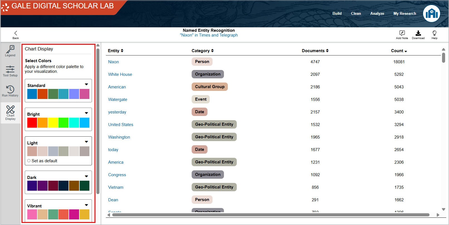Sort by Count column arrow

[x=406, y=51]
